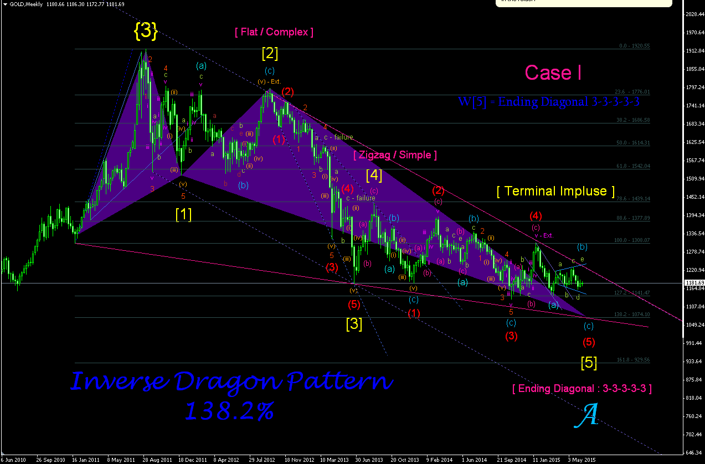
Task: Click the '[ Flat / Complex ]' label
Action: [x=274, y=32]
